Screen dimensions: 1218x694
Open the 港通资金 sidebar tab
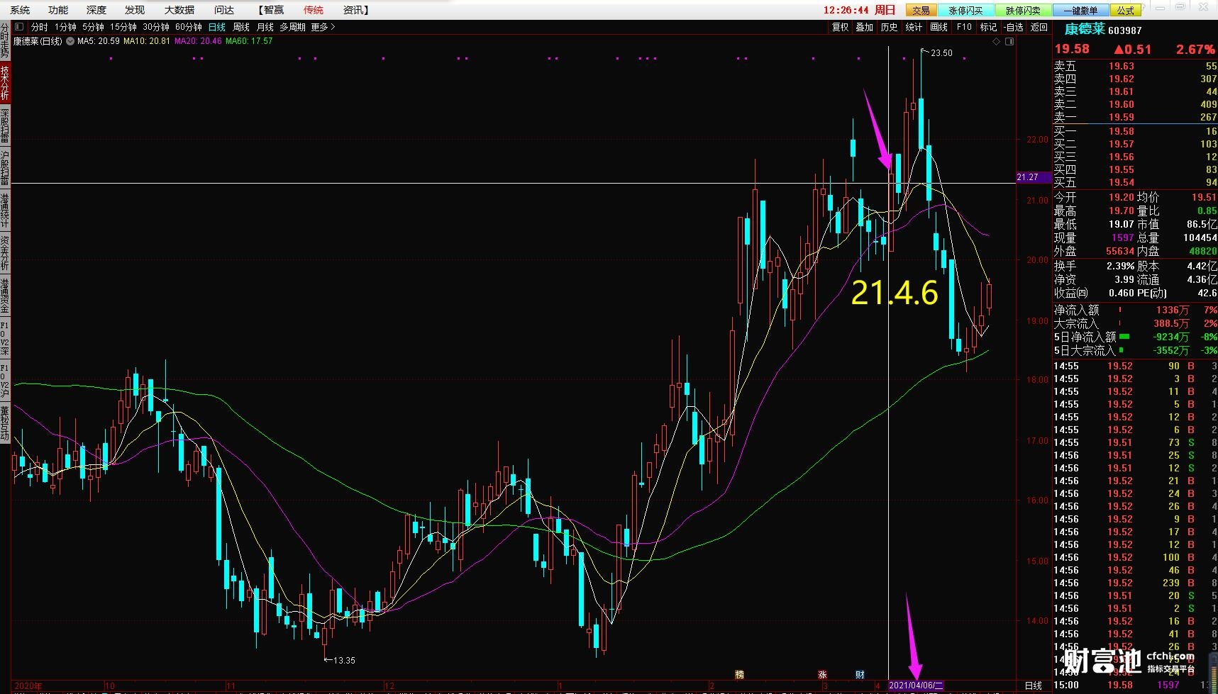click(5, 296)
